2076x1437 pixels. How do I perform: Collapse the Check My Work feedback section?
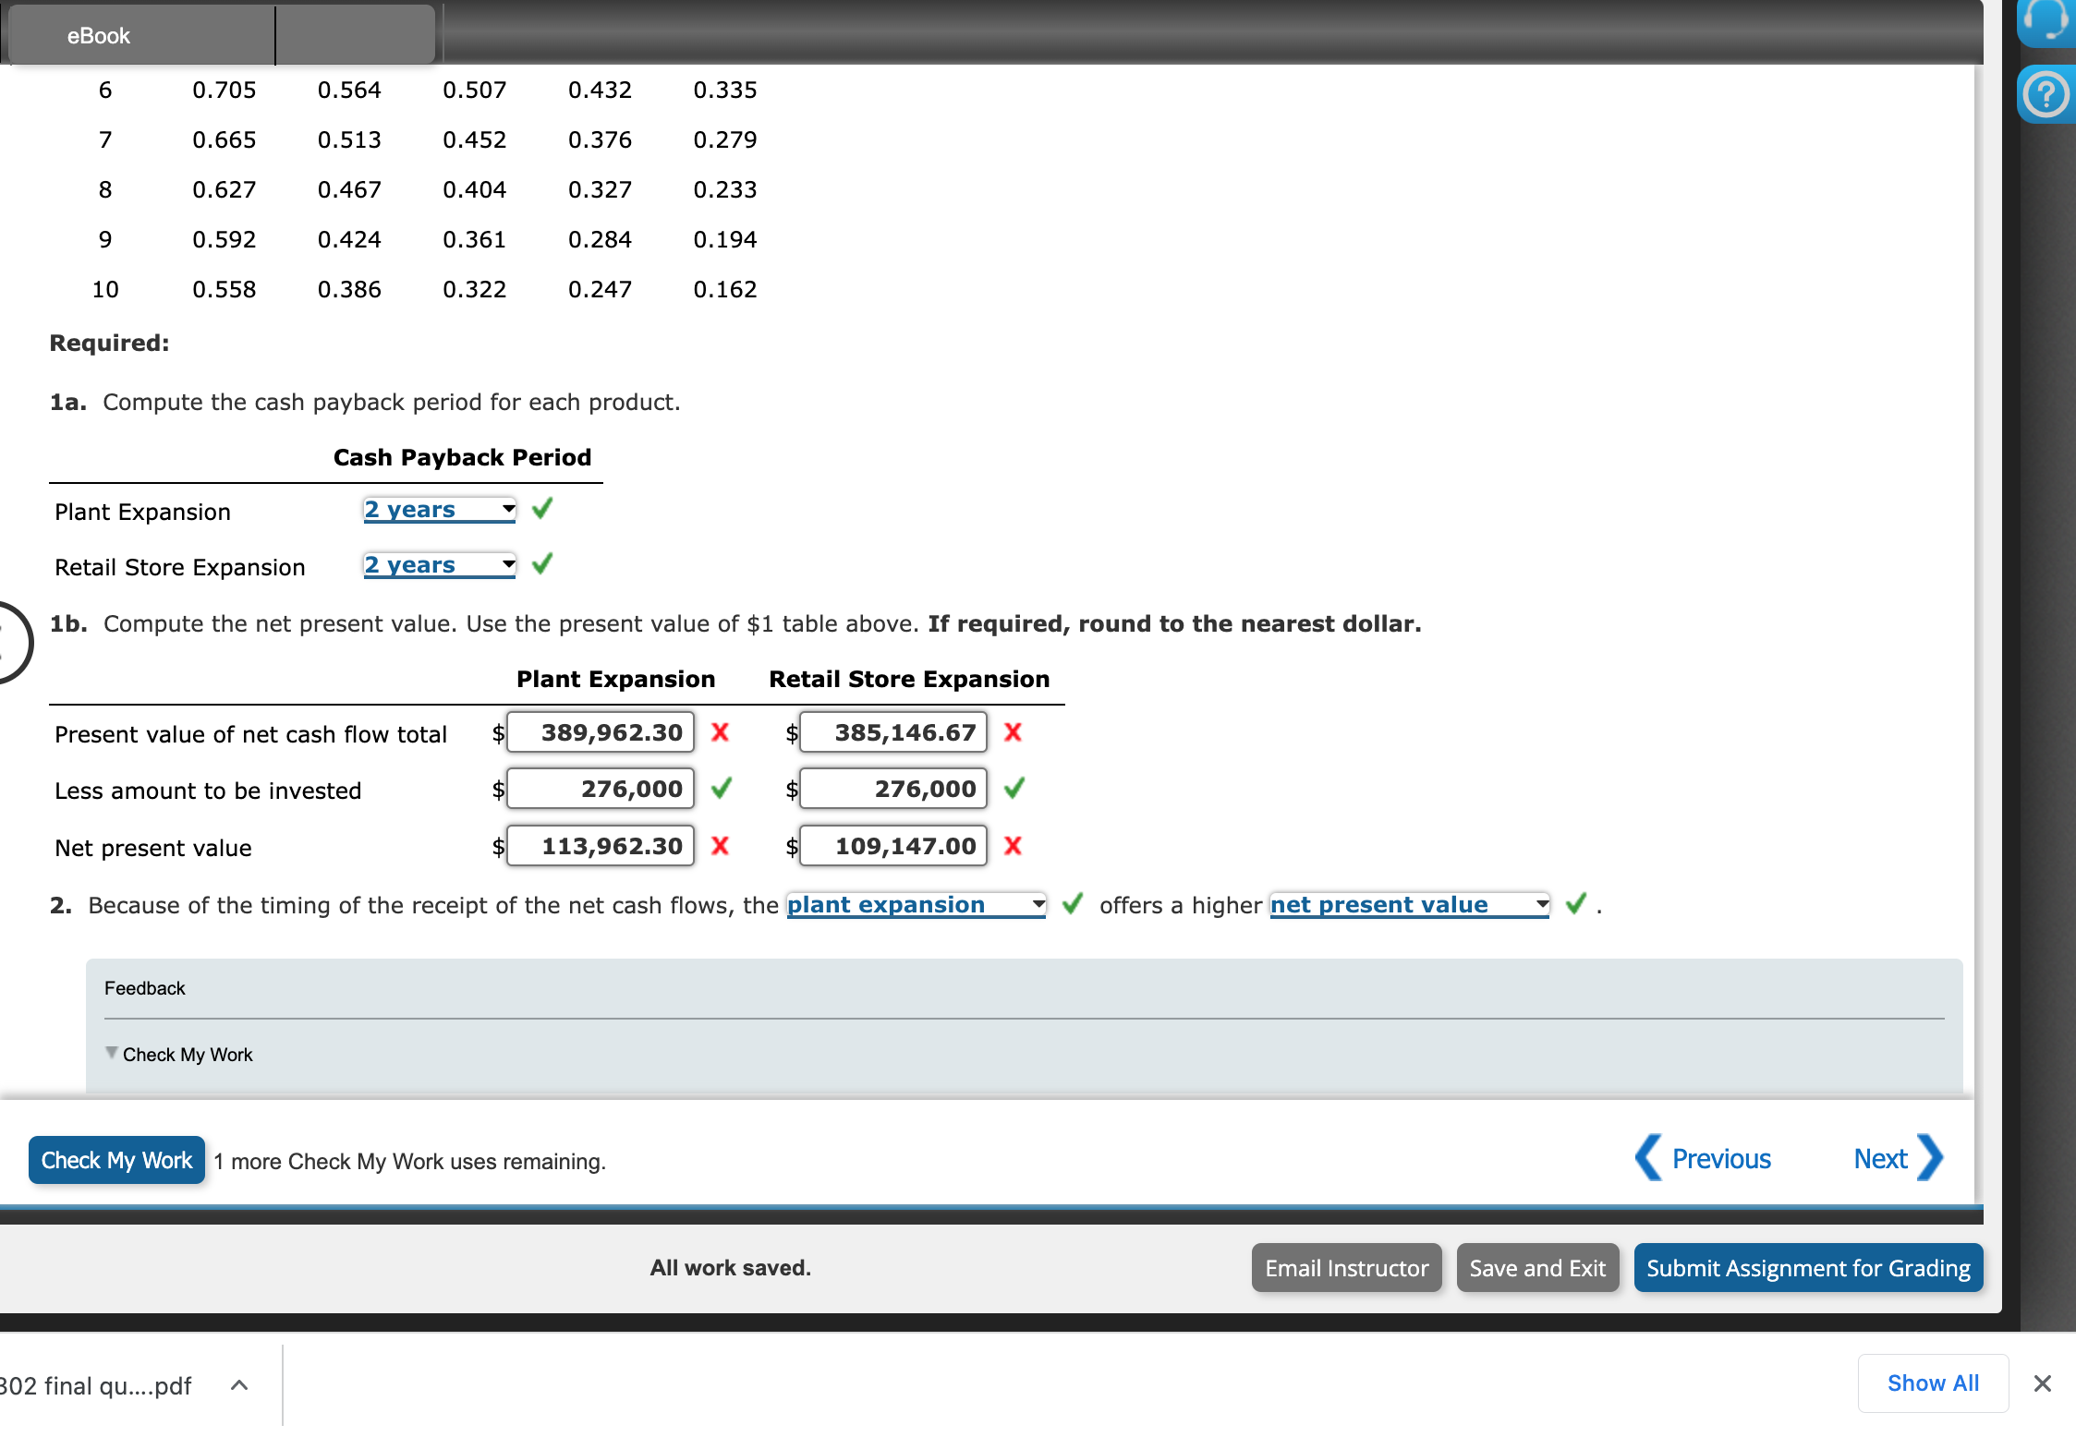(x=111, y=1054)
